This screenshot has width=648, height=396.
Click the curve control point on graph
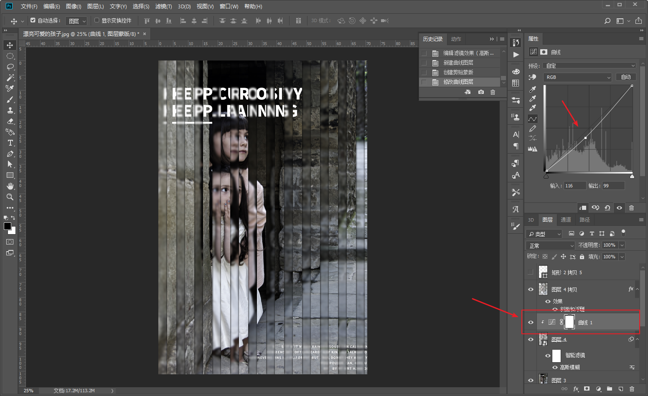pyautogui.click(x=585, y=138)
